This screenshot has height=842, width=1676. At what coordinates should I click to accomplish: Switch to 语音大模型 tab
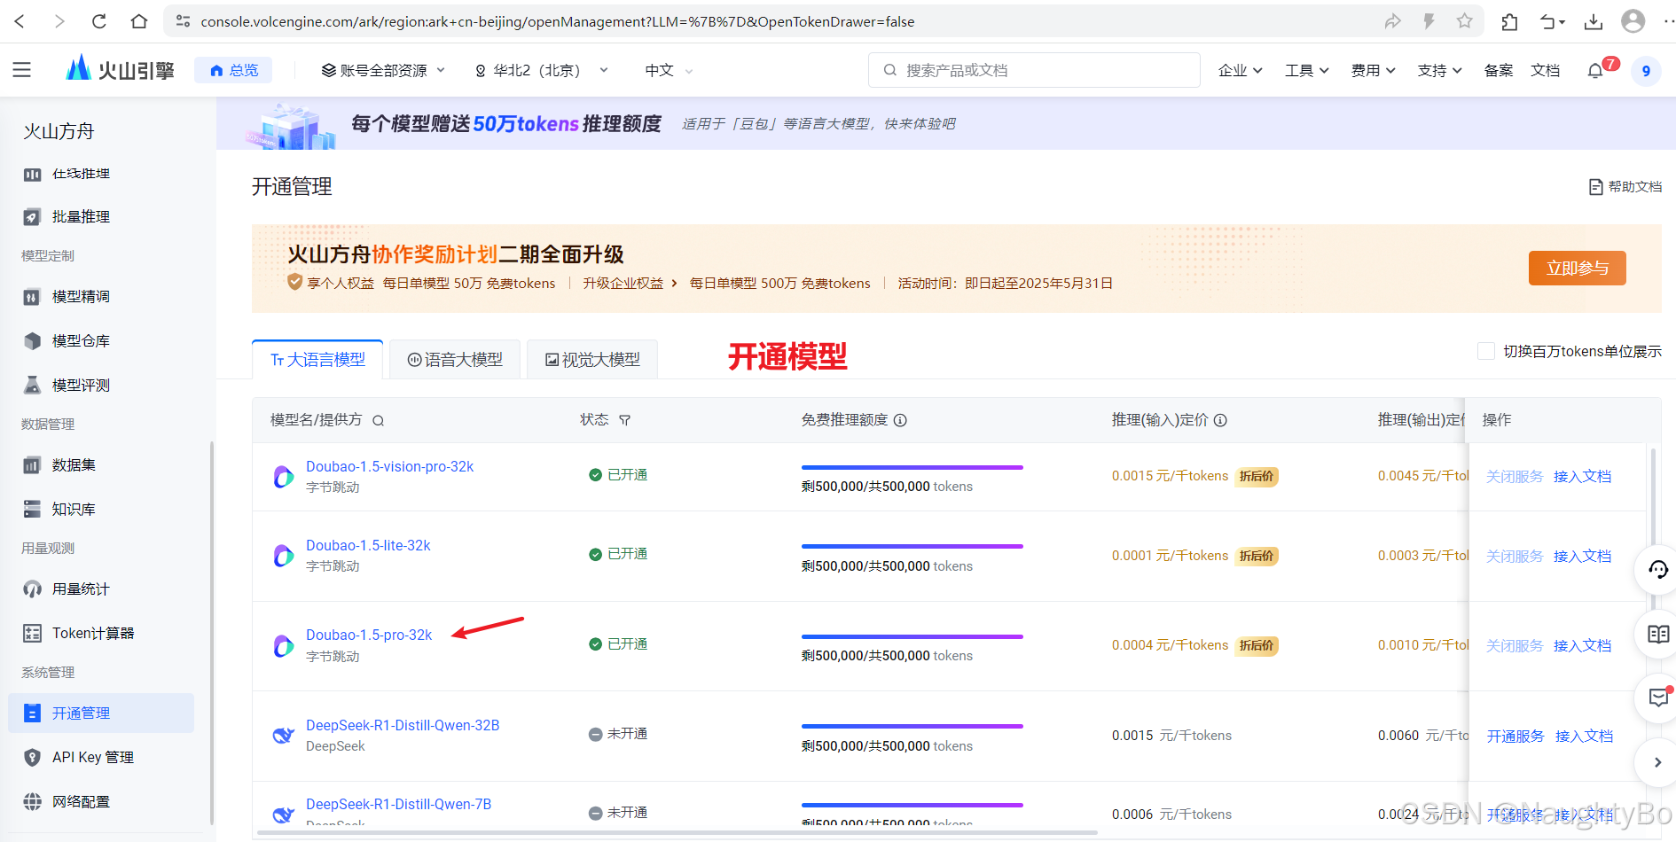coord(455,359)
